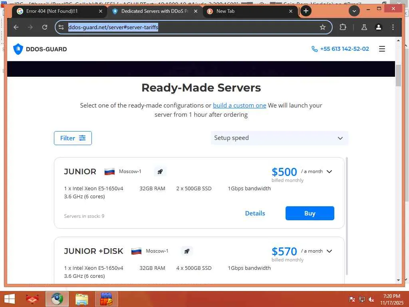Image resolution: width=409 pixels, height=307 pixels.
Task: Expand the Setup speed sort dropdown
Action: tap(279, 138)
